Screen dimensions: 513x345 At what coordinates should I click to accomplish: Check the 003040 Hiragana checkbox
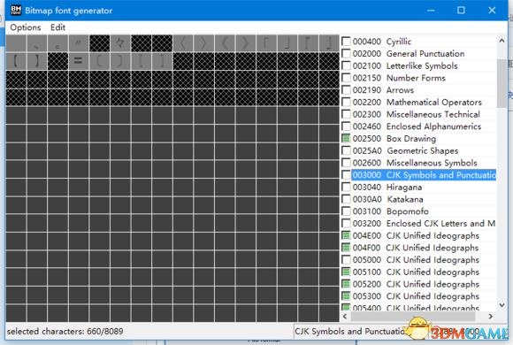pyautogui.click(x=346, y=187)
